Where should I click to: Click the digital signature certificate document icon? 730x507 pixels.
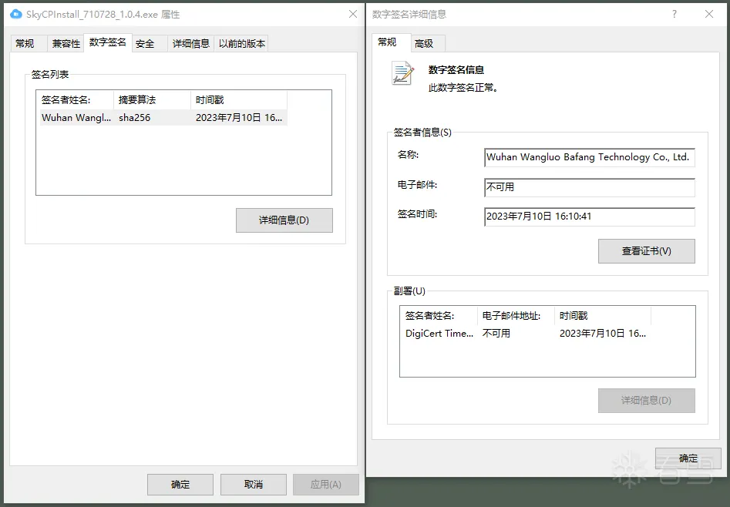pos(402,73)
